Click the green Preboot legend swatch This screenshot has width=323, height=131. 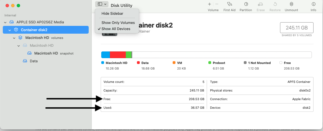[x=210, y=63]
